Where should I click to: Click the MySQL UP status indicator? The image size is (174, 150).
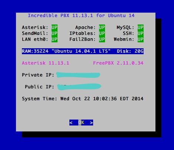(141, 27)
